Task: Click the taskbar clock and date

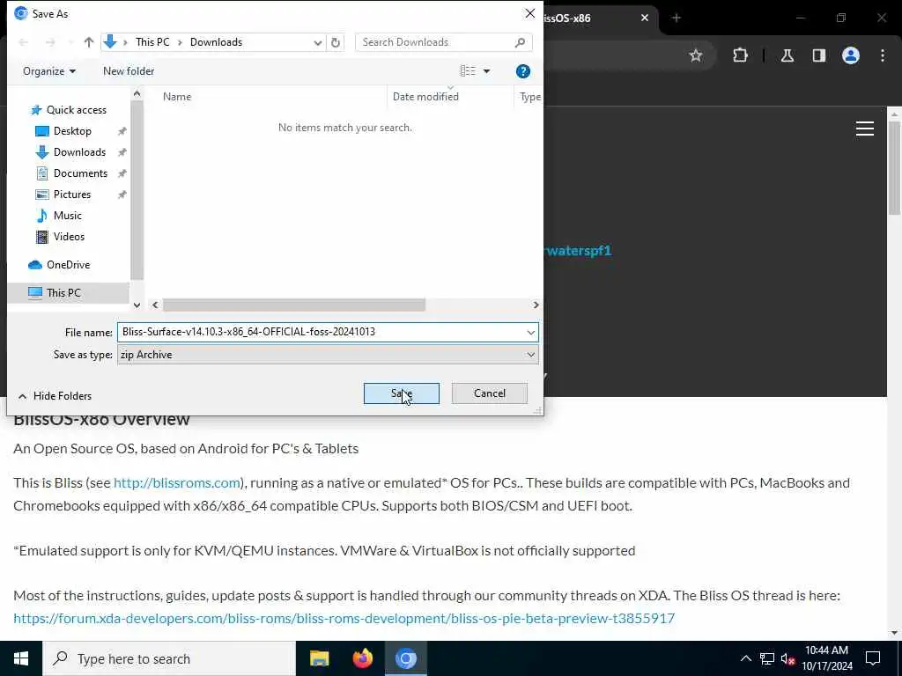Action: click(826, 658)
